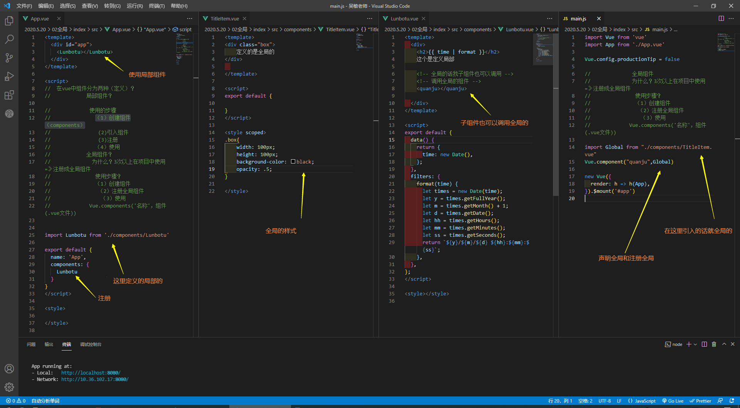Screen dimensions: 740x408
Task: Open the http://localhost:8080/ link in terminal
Action: coord(91,373)
